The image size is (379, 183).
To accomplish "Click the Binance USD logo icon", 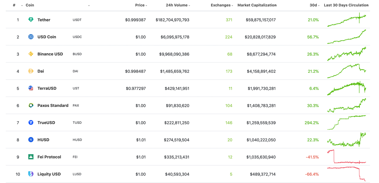I will pyautogui.click(x=31, y=54).
